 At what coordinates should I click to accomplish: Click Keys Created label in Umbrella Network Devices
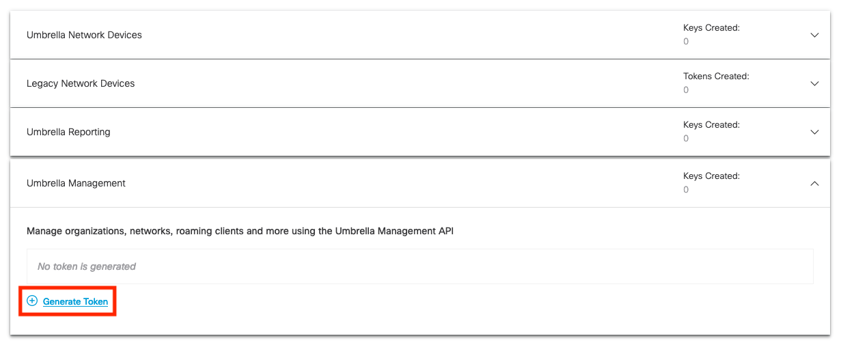[711, 28]
